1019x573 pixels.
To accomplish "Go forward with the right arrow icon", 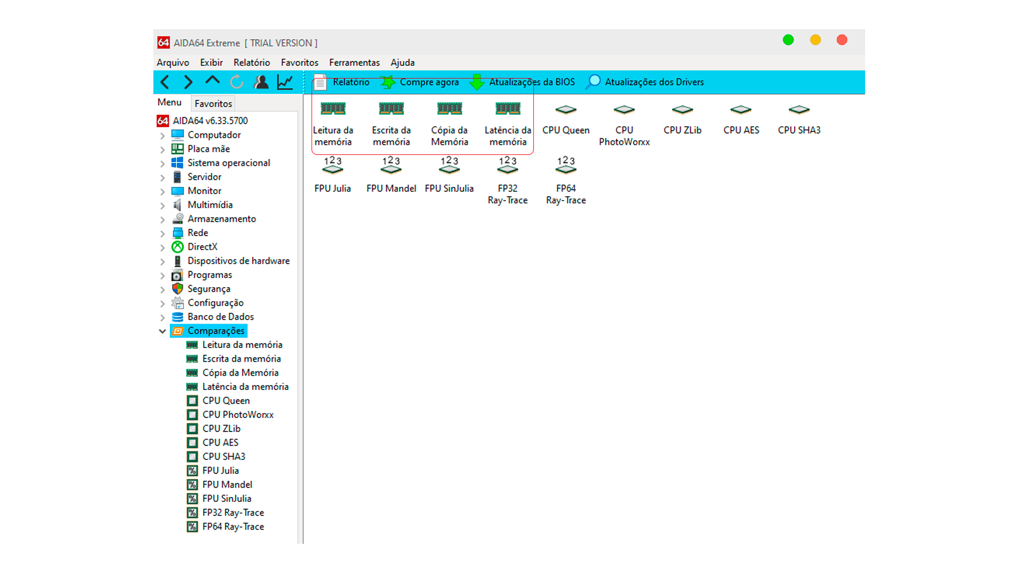I will 188,82.
